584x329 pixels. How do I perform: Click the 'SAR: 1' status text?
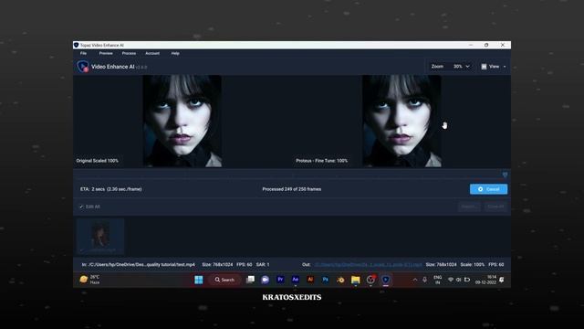pyautogui.click(x=263, y=264)
